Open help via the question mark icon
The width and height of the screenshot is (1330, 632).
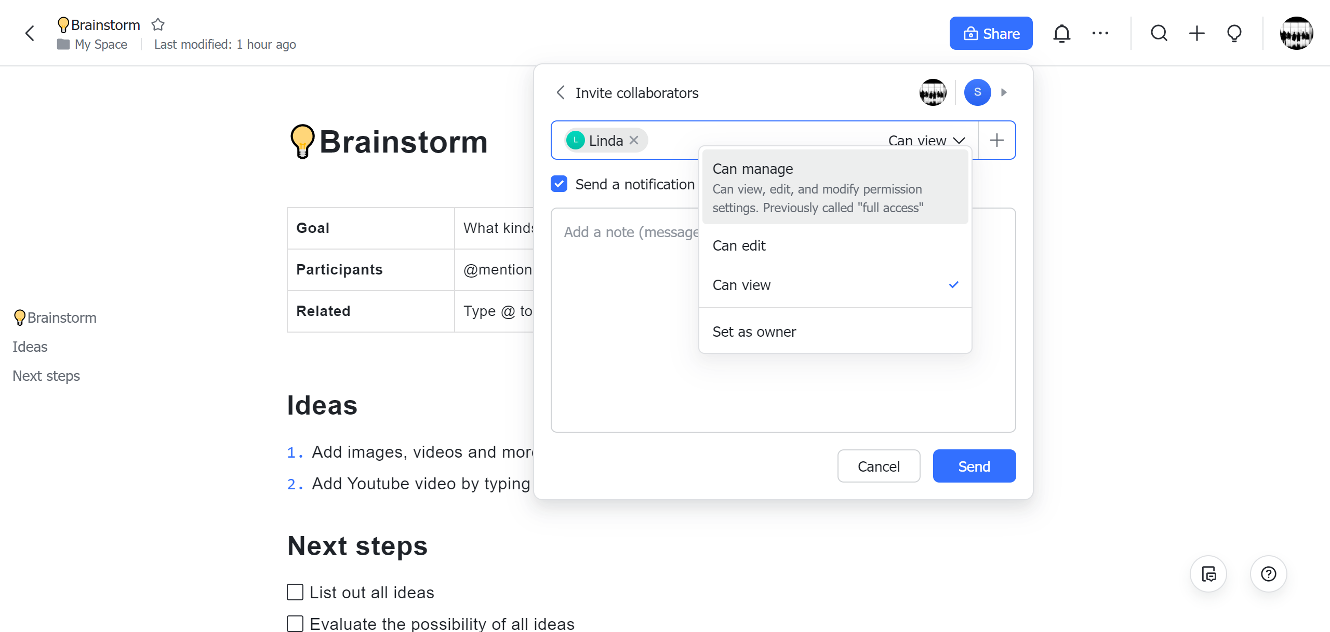1268,574
